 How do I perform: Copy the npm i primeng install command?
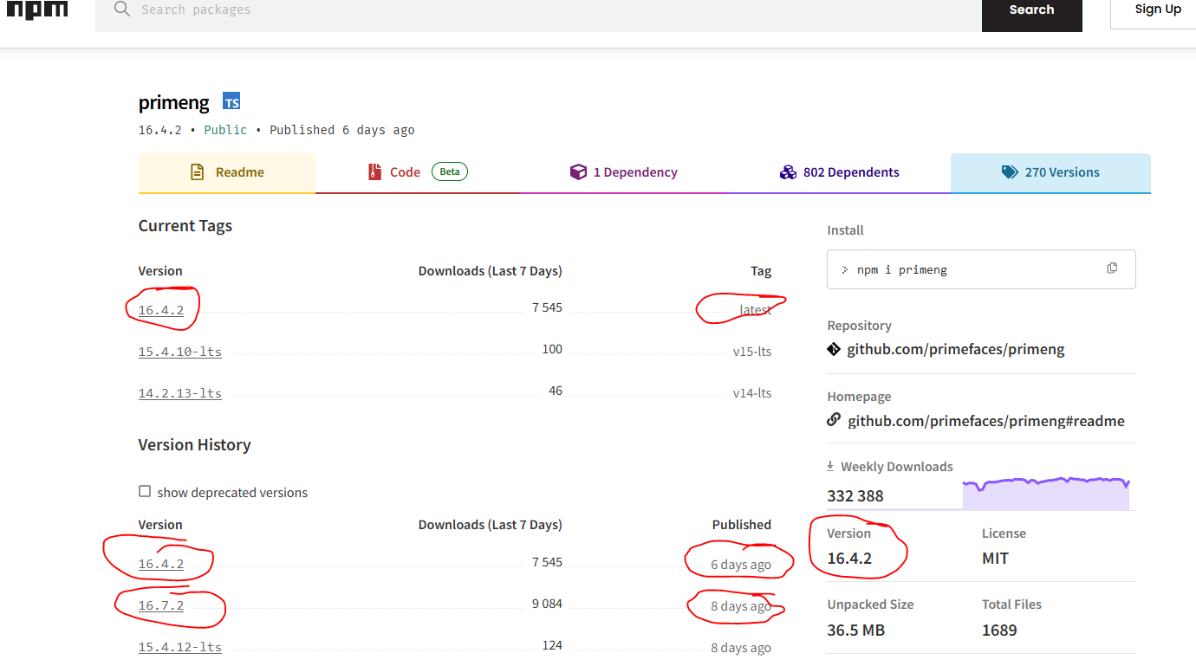tap(1112, 268)
